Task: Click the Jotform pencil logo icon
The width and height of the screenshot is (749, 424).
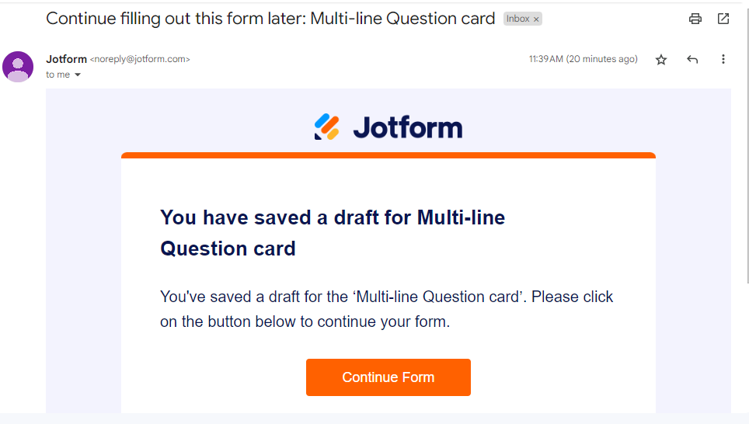Action: [x=326, y=127]
